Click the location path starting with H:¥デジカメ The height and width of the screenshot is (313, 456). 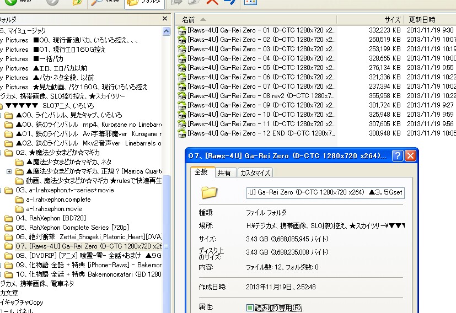(325, 225)
